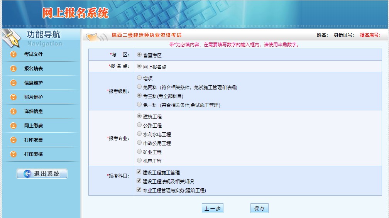
Task: Click the 上一步 button
Action: pos(212,209)
